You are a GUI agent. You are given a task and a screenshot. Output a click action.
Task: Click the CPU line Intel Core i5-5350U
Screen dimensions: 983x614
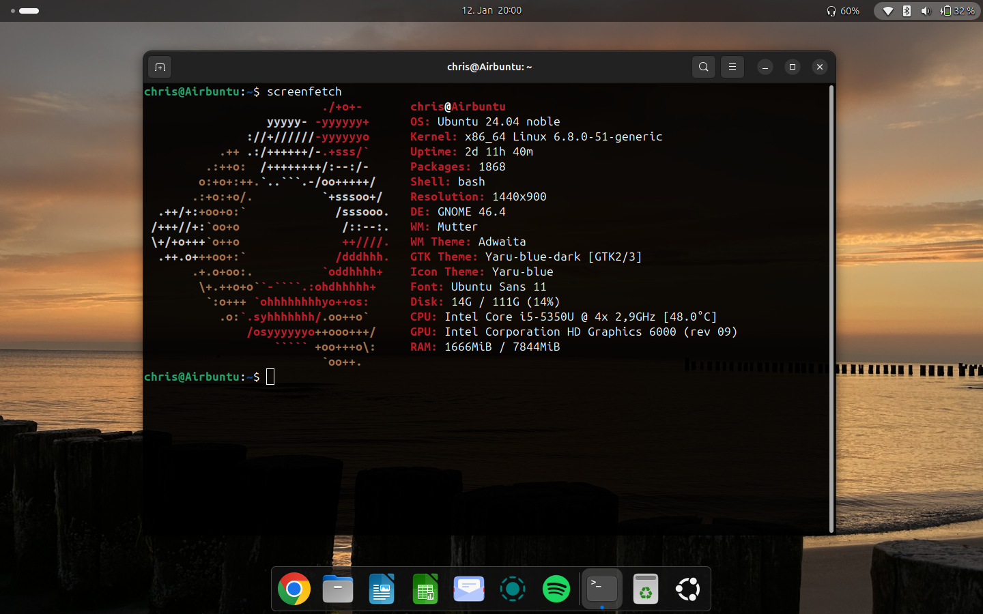click(x=563, y=317)
